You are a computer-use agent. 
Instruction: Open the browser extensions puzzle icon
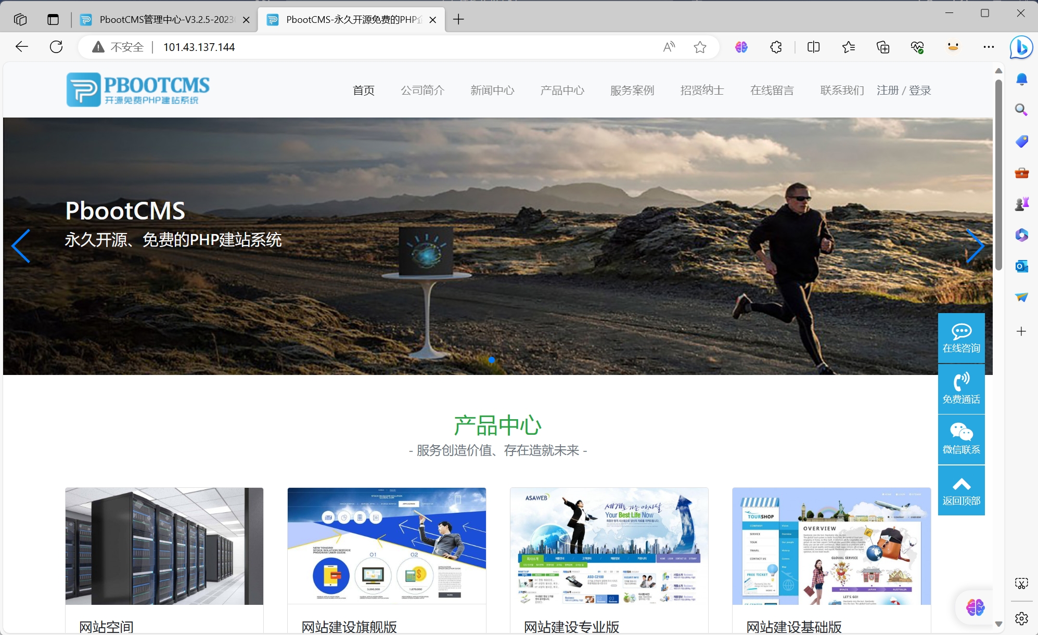776,47
